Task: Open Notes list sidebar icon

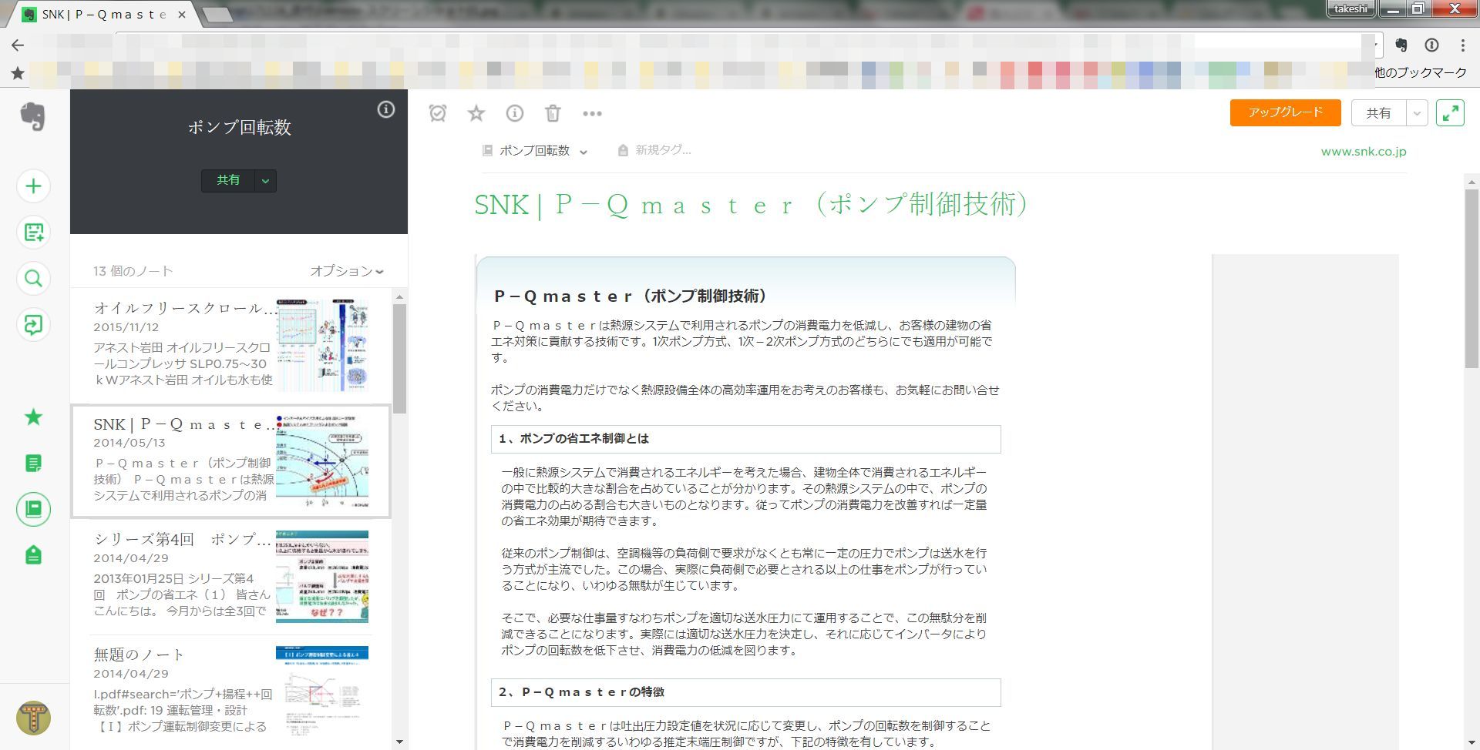Action: click(33, 463)
